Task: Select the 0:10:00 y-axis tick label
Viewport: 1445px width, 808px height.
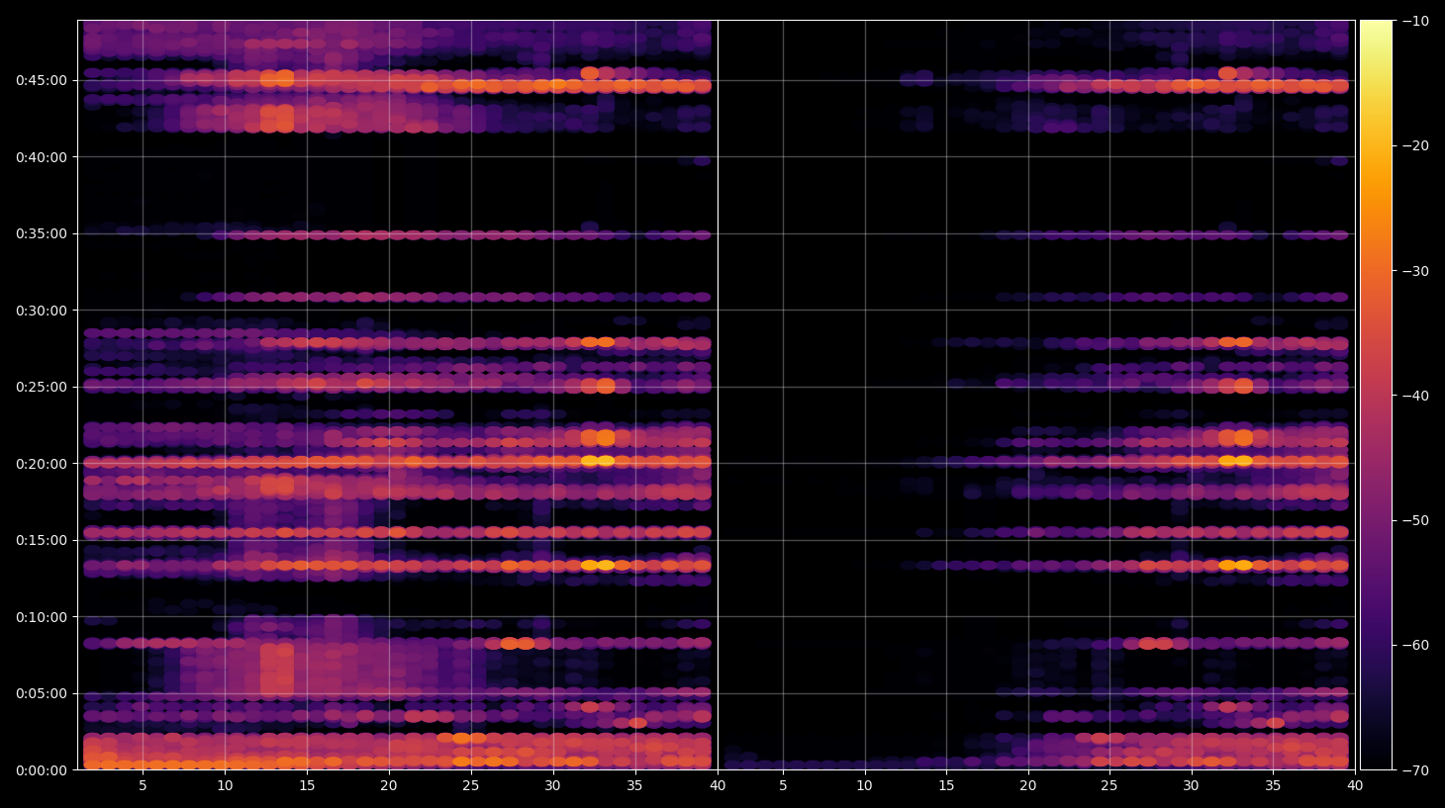Action: [42, 617]
